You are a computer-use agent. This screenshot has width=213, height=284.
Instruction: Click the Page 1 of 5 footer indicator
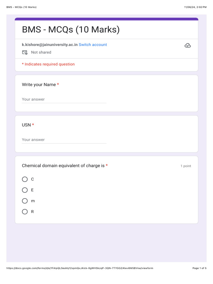(199, 268)
